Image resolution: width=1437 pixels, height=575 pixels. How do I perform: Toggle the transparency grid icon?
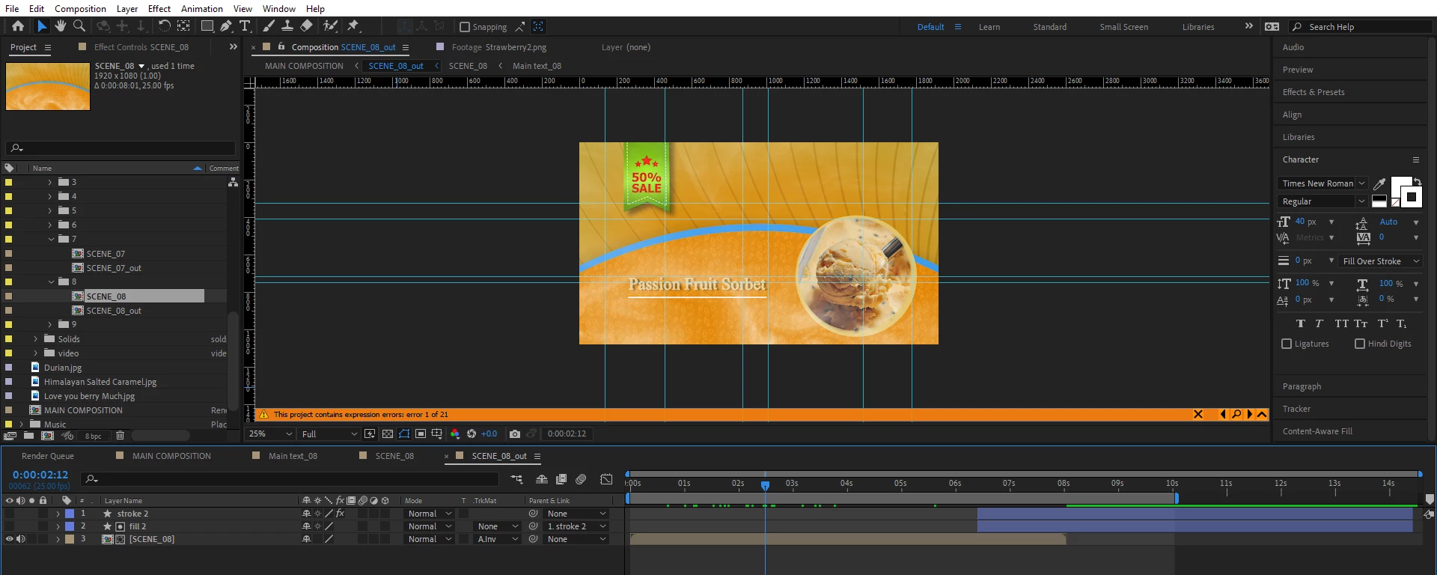pos(388,433)
